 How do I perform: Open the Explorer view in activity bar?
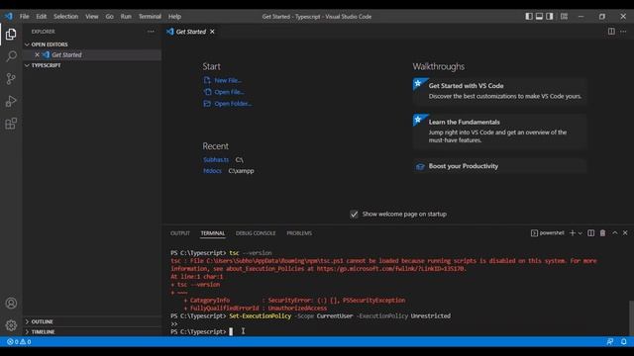11,35
